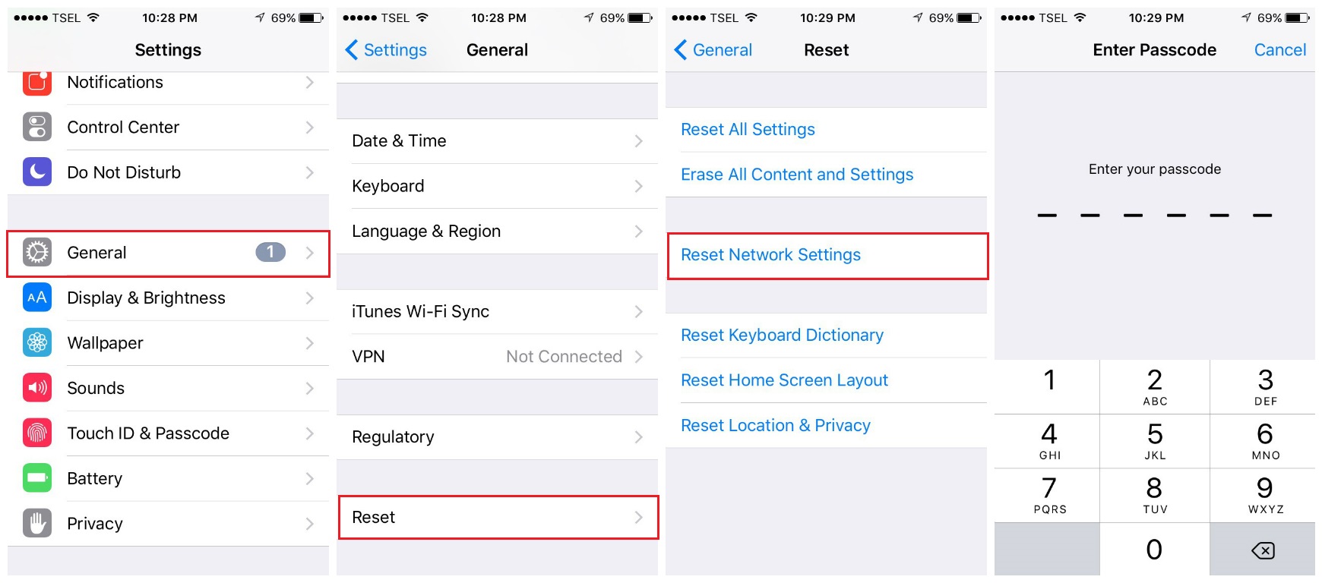Image resolution: width=1322 pixels, height=583 pixels.
Task: Tap the Wallpaper flower icon
Action: pos(37,342)
